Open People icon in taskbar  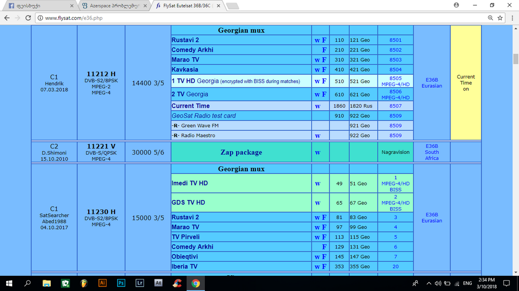click(415, 283)
